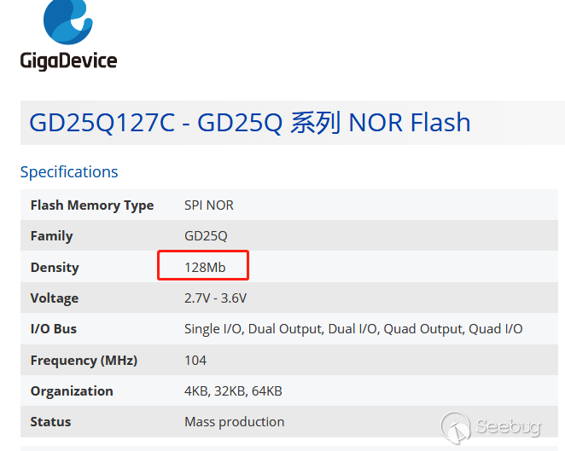Click the Mass production status value
Viewport: 565px width, 451px height.
(235, 422)
